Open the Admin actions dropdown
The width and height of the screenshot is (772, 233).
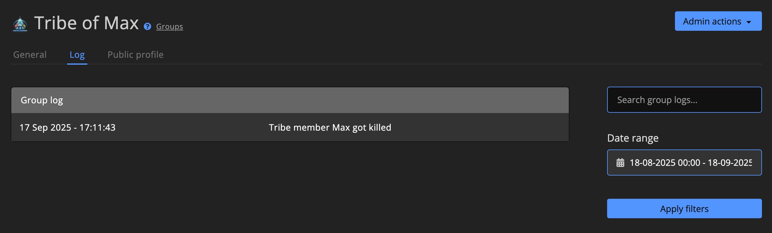pos(718,21)
